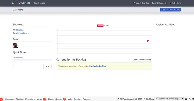Click the team member avatar thumbnail
This screenshot has width=194, height=101.
click(16, 46)
